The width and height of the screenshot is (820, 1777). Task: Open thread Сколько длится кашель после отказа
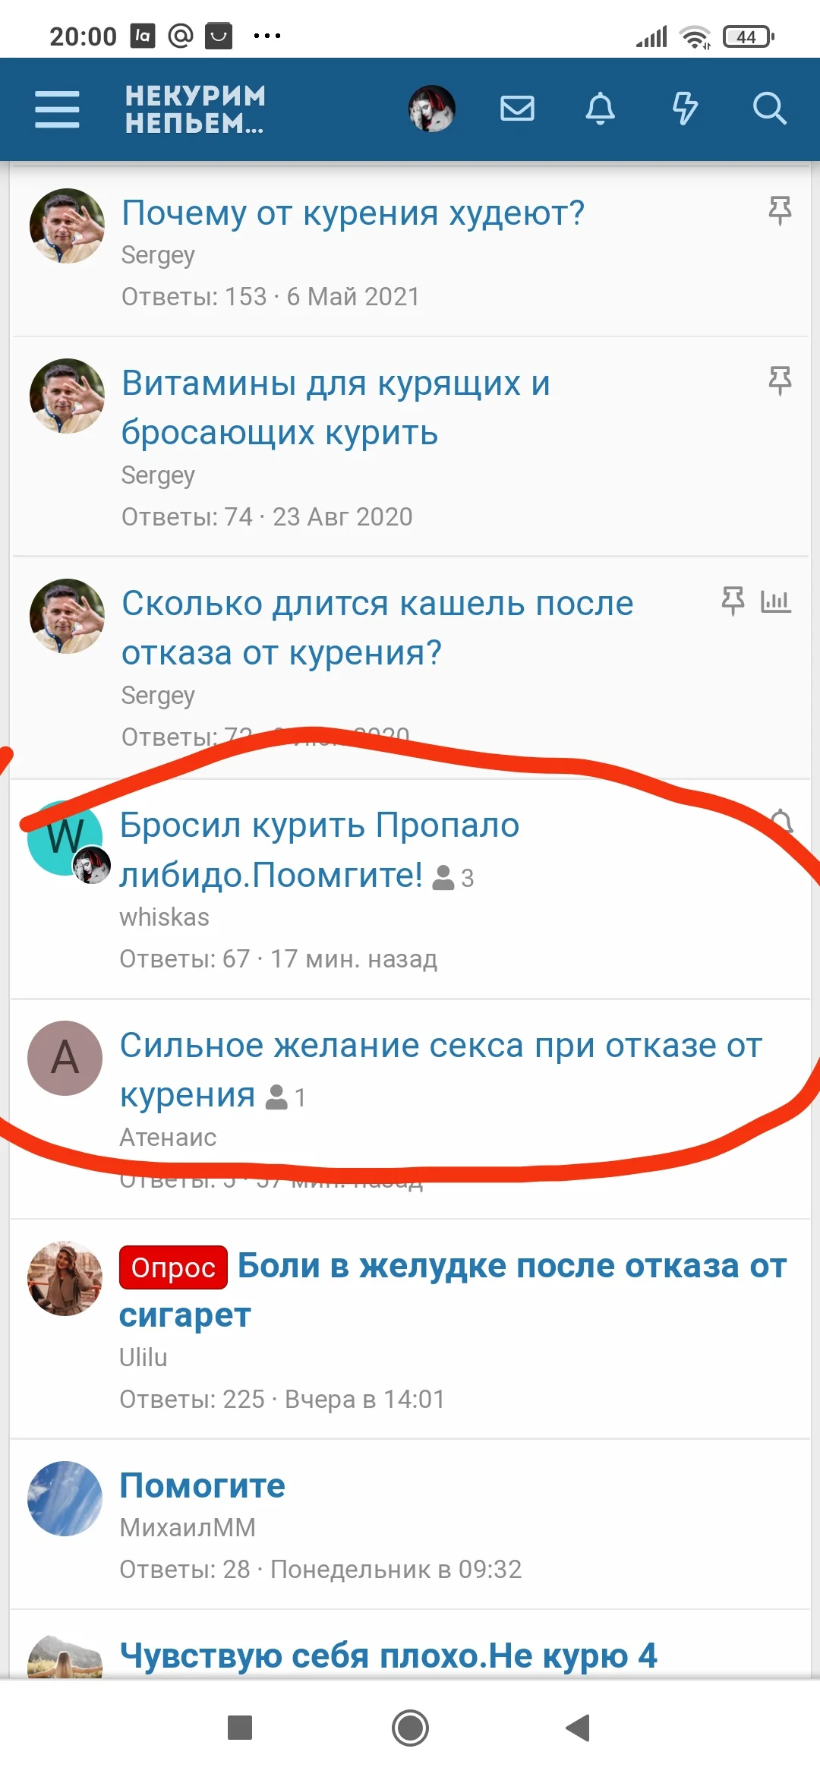pos(377,628)
